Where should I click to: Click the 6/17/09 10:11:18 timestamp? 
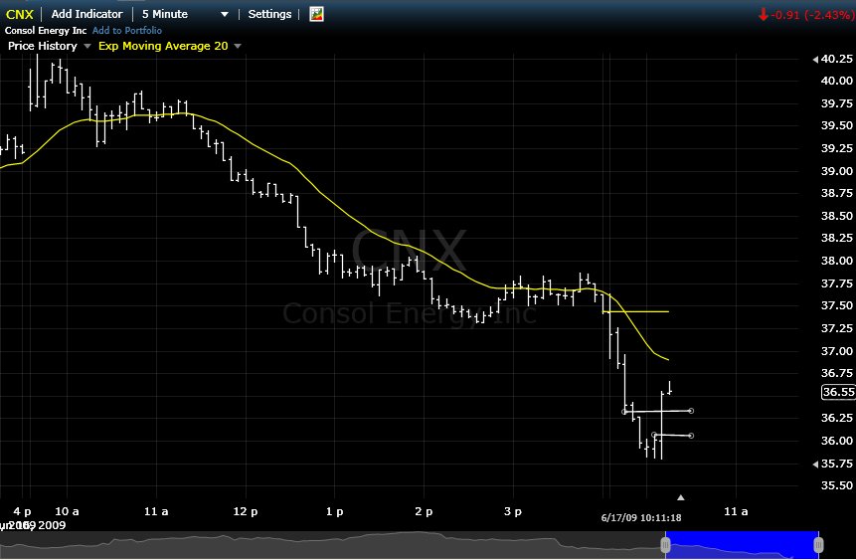coord(641,518)
